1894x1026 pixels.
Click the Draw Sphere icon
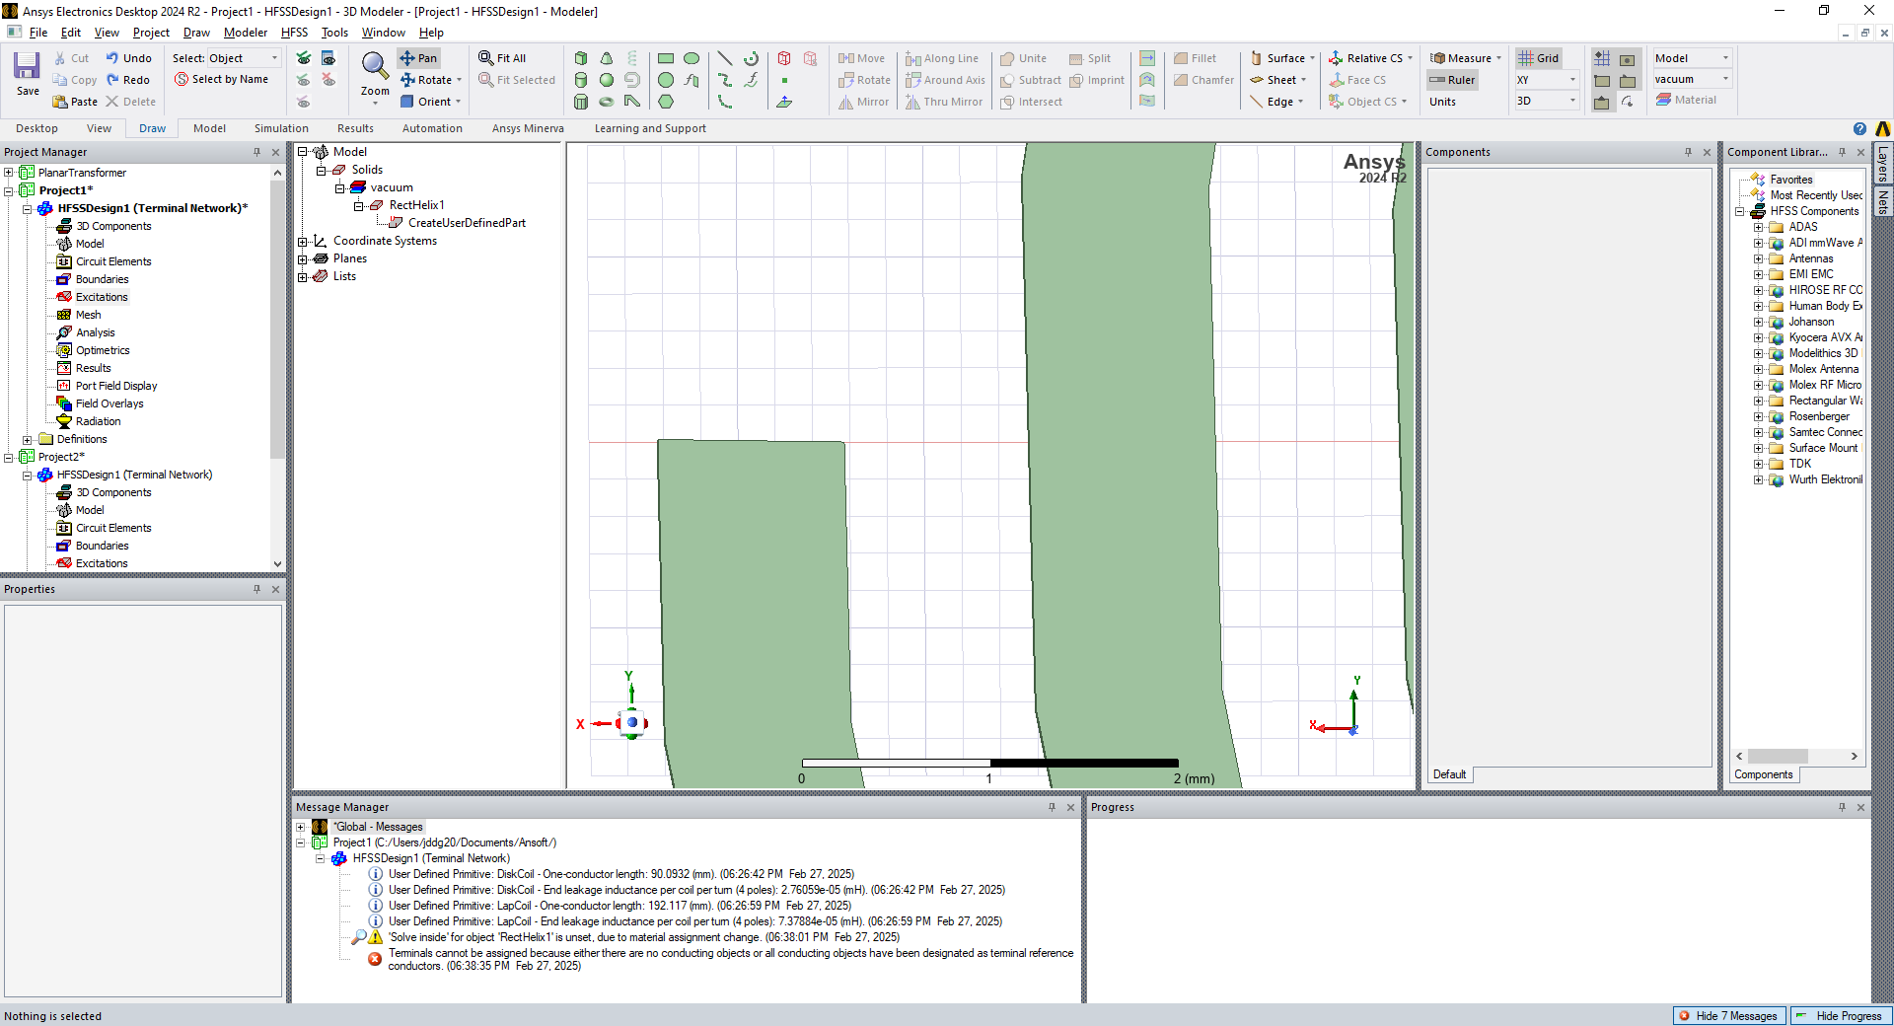coord(607,81)
